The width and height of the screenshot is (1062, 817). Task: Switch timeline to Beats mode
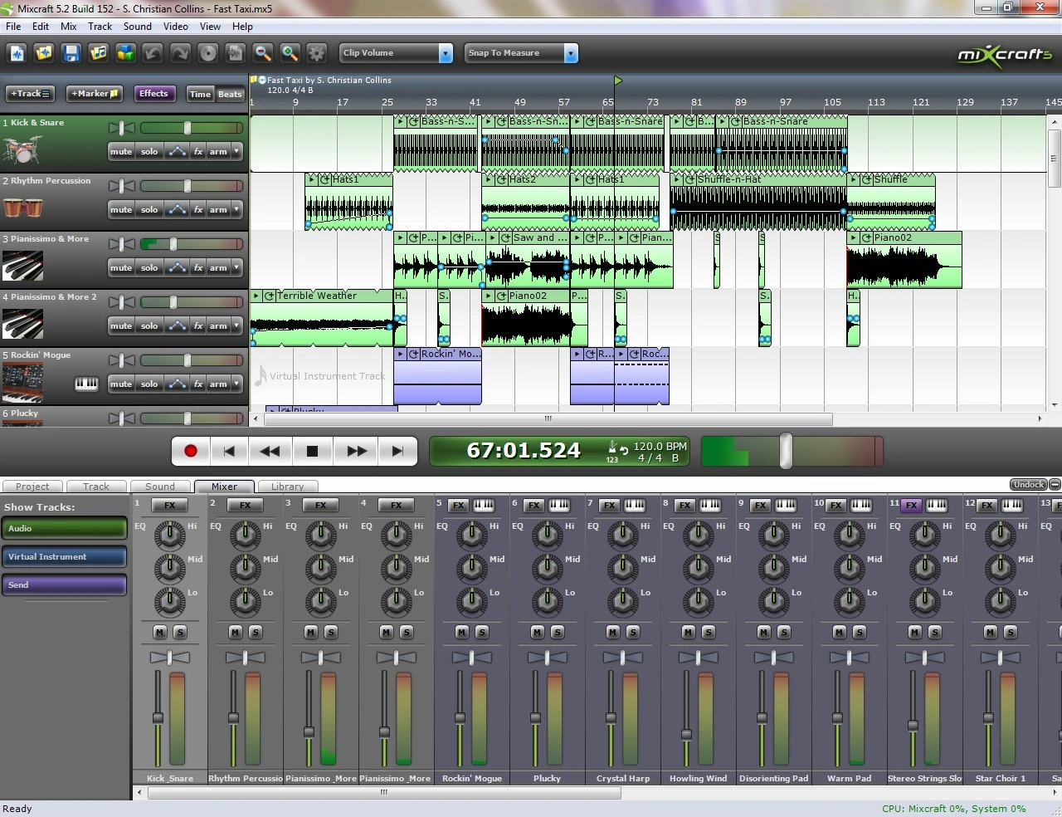click(230, 94)
